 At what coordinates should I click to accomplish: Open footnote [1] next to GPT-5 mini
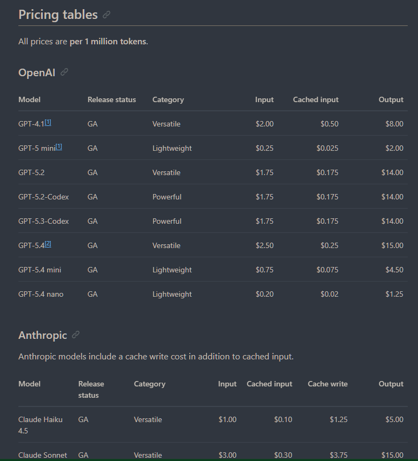pos(59,146)
